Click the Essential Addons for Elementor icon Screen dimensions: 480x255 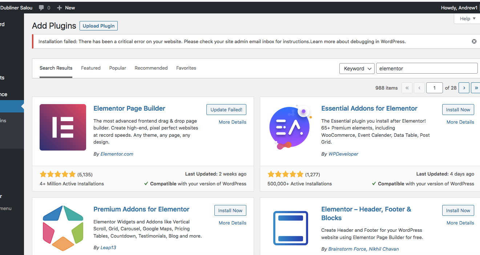(x=290, y=127)
